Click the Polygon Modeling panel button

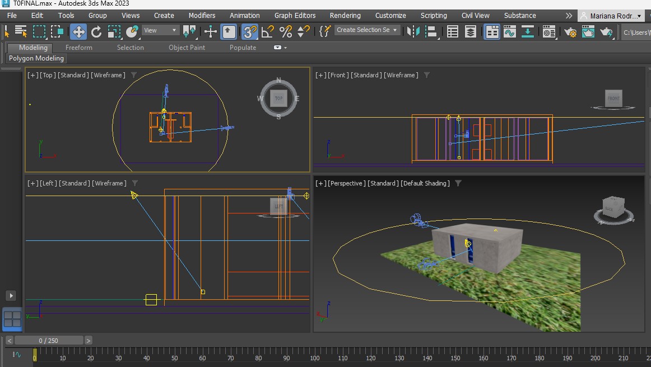[x=36, y=58]
